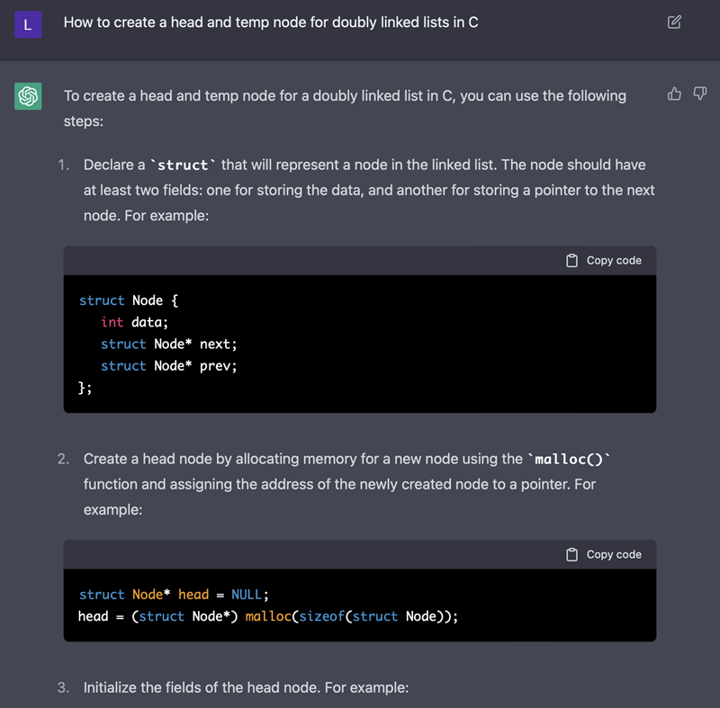
Task: Give the response a thumbs down
Action: tap(699, 94)
